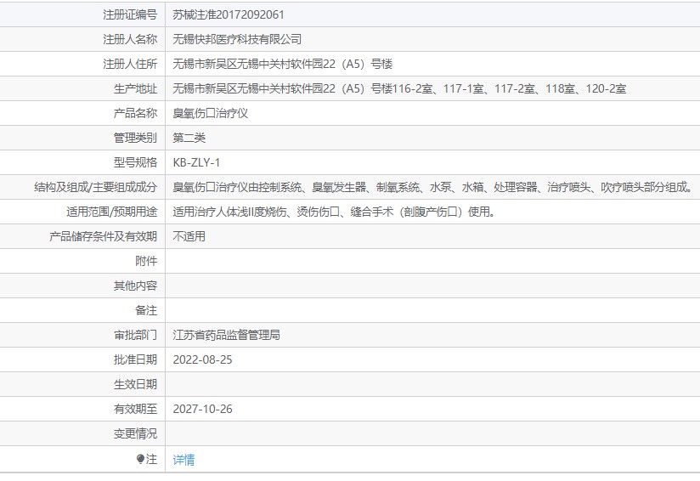Click the 附件 label
Screen dimensions: 700x481
pyautogui.click(x=146, y=261)
